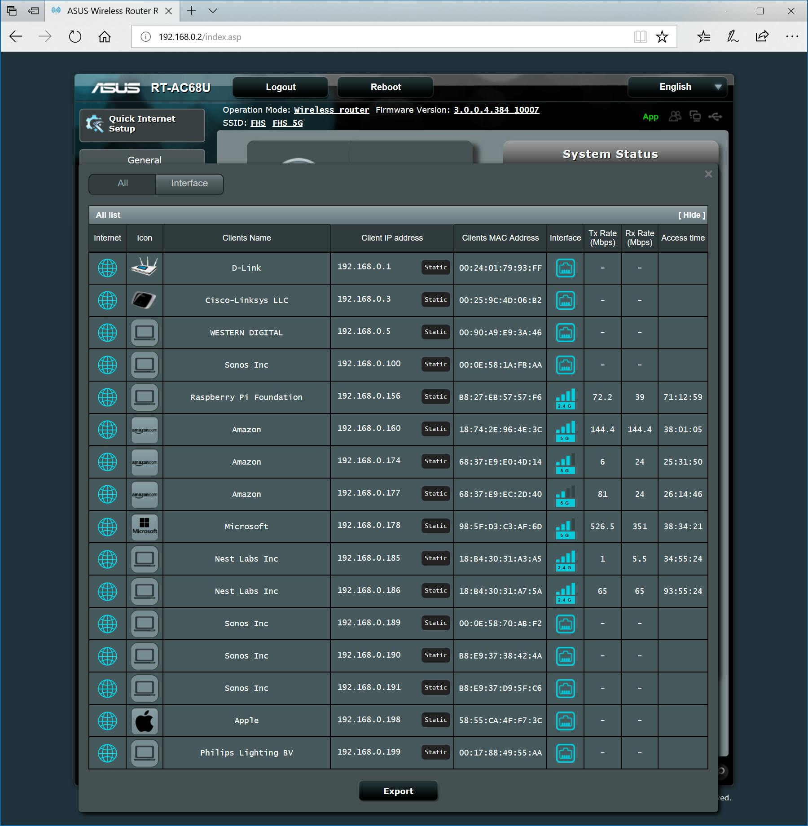Open the FHS_5G SSID link
The image size is (808, 826).
(288, 123)
